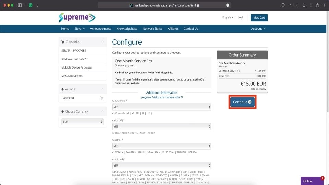Open the Safari downloads icon
Screen dimensions: 329x185
[x=283, y=5]
